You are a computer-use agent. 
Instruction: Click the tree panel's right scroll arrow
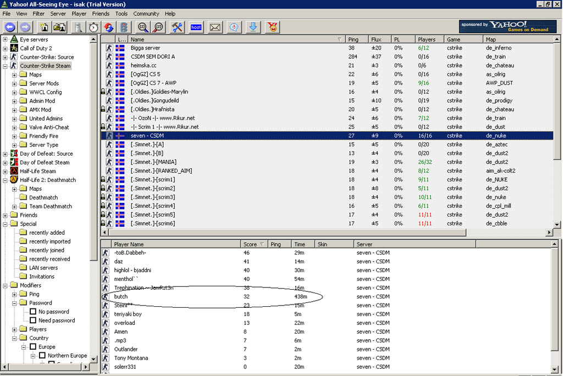pos(85,367)
